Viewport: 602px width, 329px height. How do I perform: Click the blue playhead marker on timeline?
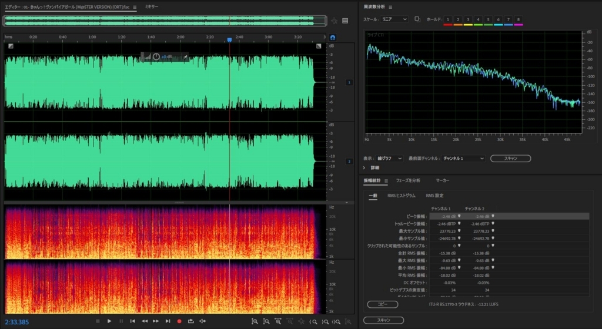[x=230, y=40]
